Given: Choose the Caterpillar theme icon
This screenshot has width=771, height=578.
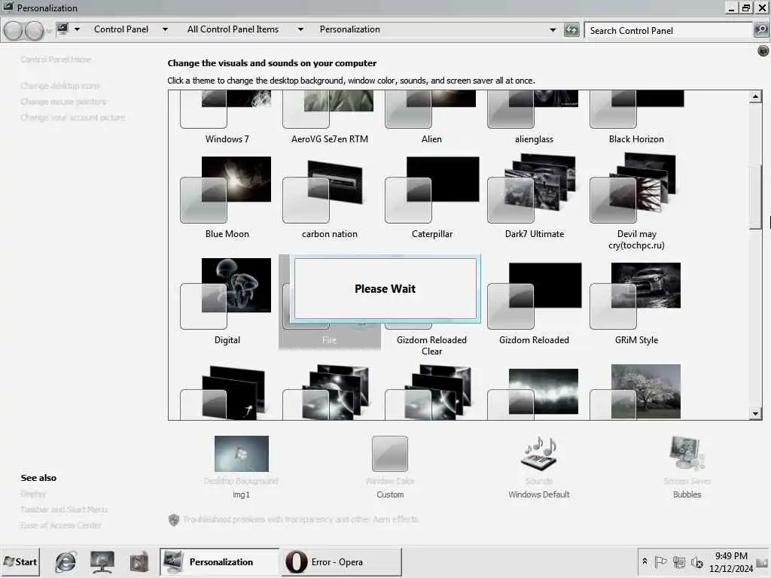Looking at the screenshot, I should click(431, 190).
